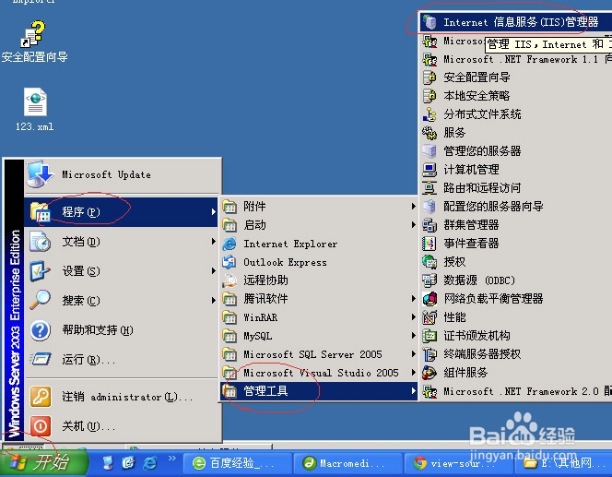
Task: Expand Microsoft SQL Server 2005 submenu arrow
Action: click(413, 354)
